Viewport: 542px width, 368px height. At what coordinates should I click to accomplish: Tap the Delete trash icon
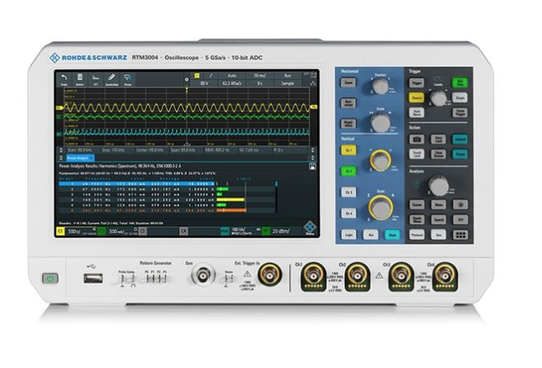point(80,78)
